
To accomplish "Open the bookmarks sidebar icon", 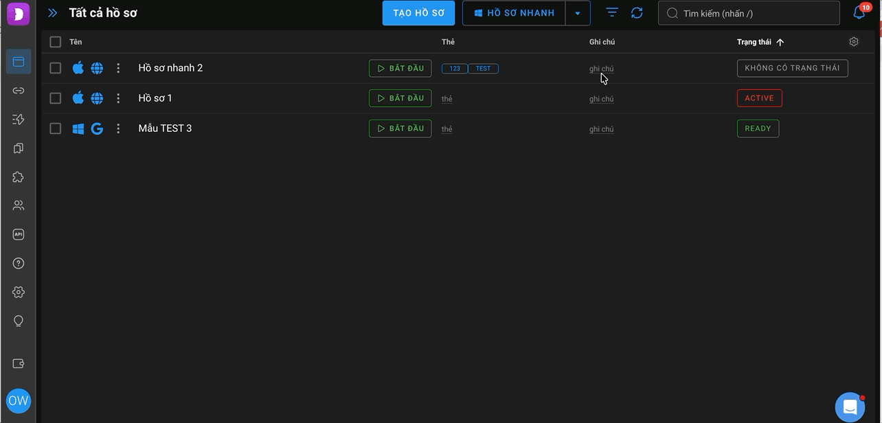I will click(19, 148).
